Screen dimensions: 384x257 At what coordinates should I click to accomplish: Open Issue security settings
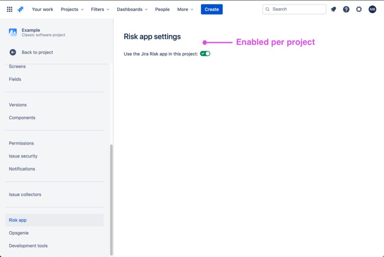coord(23,156)
